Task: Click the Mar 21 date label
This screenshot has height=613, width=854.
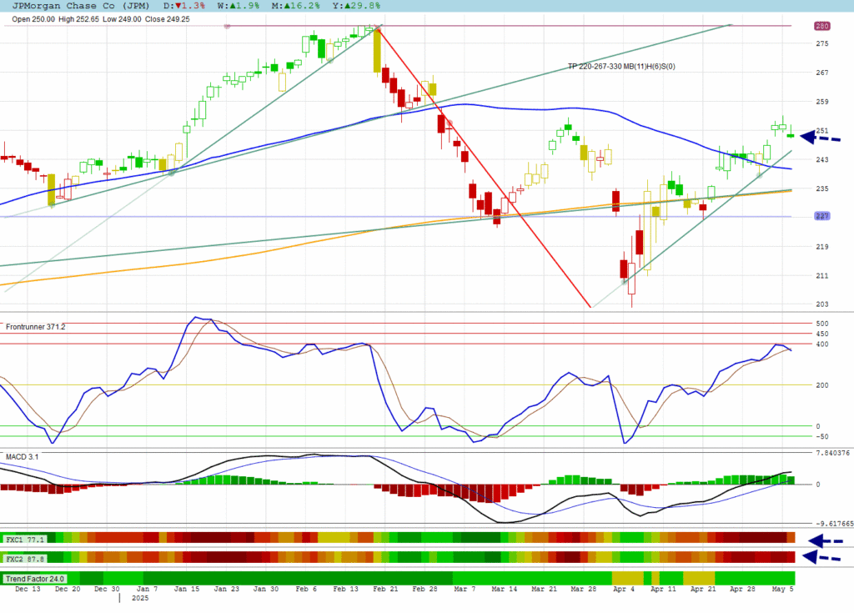Action: tap(544, 589)
